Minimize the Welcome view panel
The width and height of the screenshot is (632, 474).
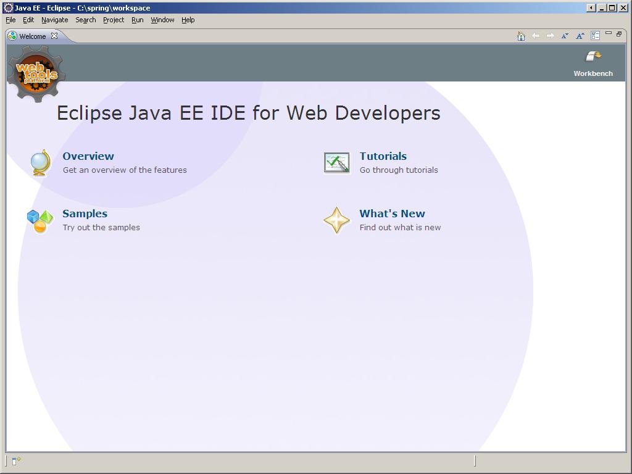tap(609, 33)
